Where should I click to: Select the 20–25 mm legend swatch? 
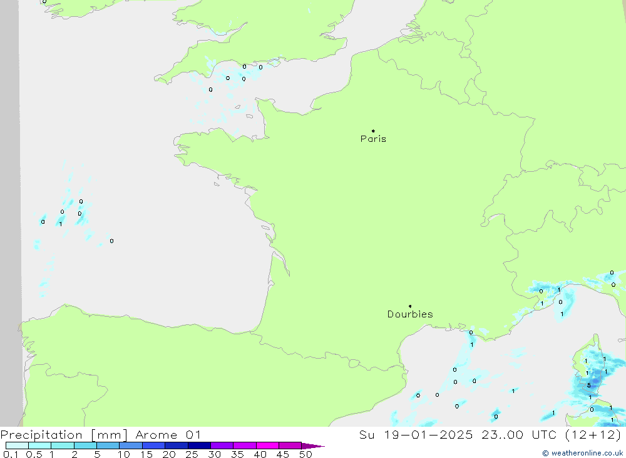click(177, 446)
